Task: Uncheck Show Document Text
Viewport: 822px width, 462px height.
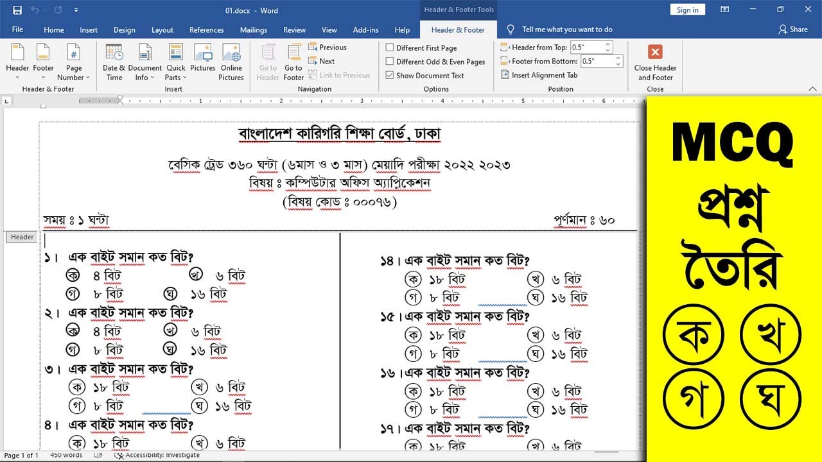Action: pyautogui.click(x=424, y=75)
